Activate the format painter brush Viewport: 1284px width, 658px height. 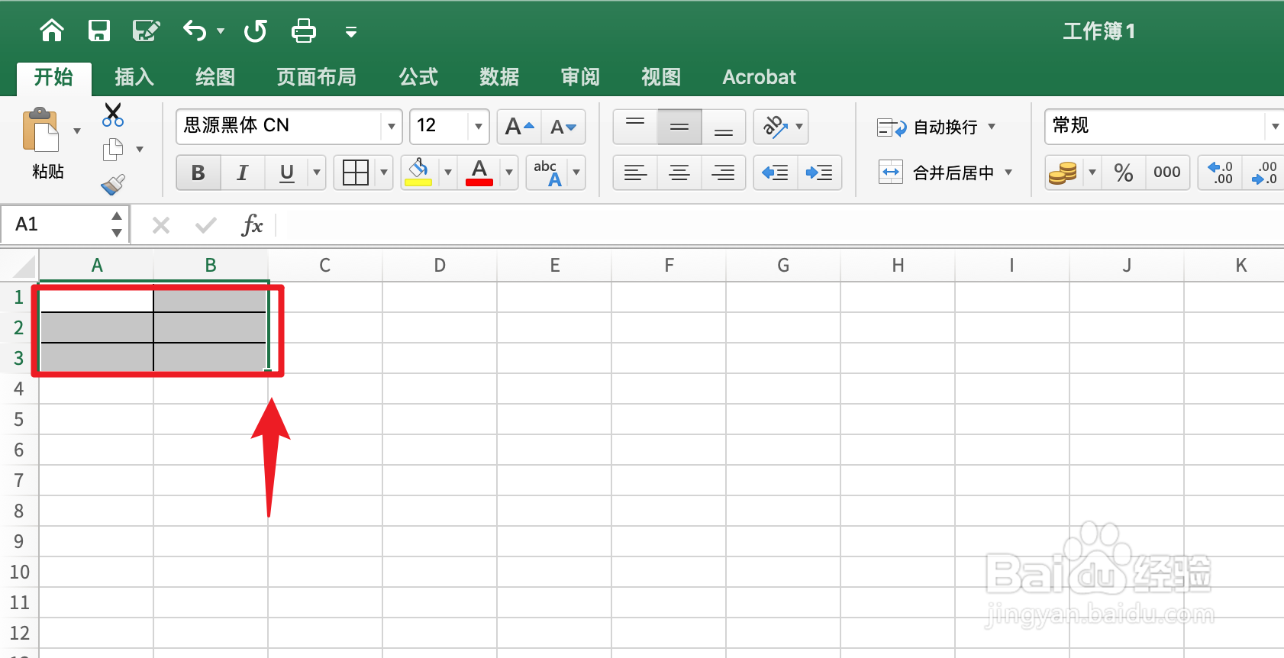(x=113, y=184)
